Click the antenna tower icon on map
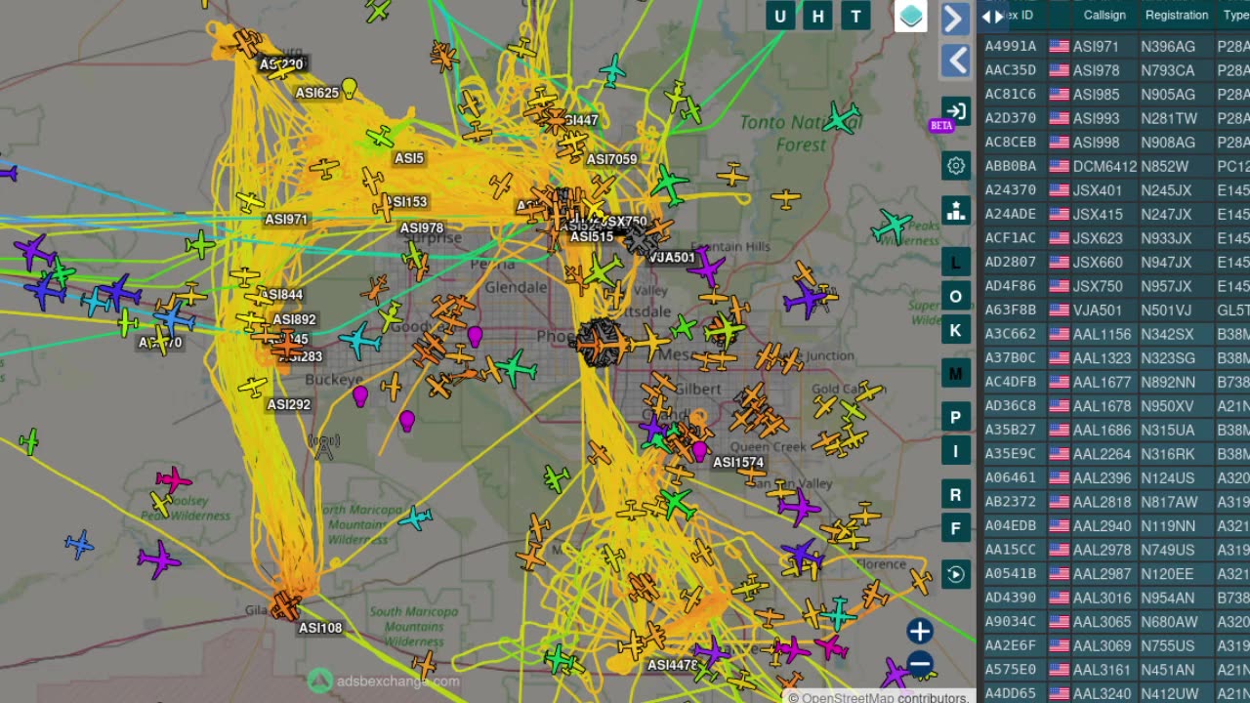The height and width of the screenshot is (703, 1250). click(323, 446)
